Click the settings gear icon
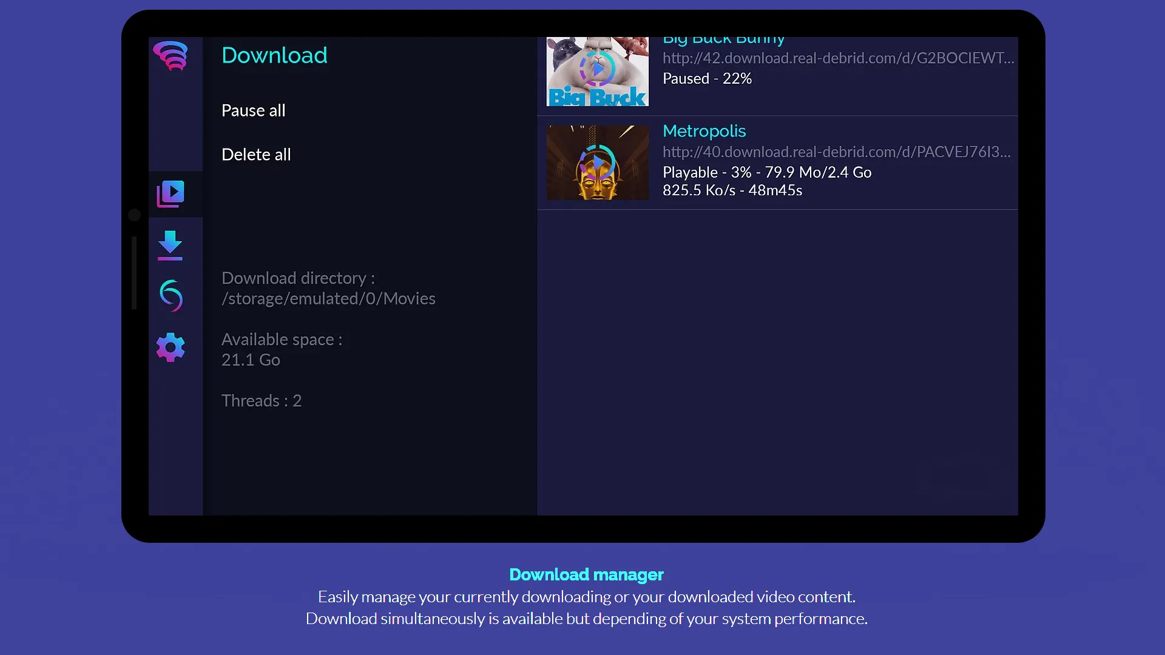The height and width of the screenshot is (655, 1165). tap(170, 347)
